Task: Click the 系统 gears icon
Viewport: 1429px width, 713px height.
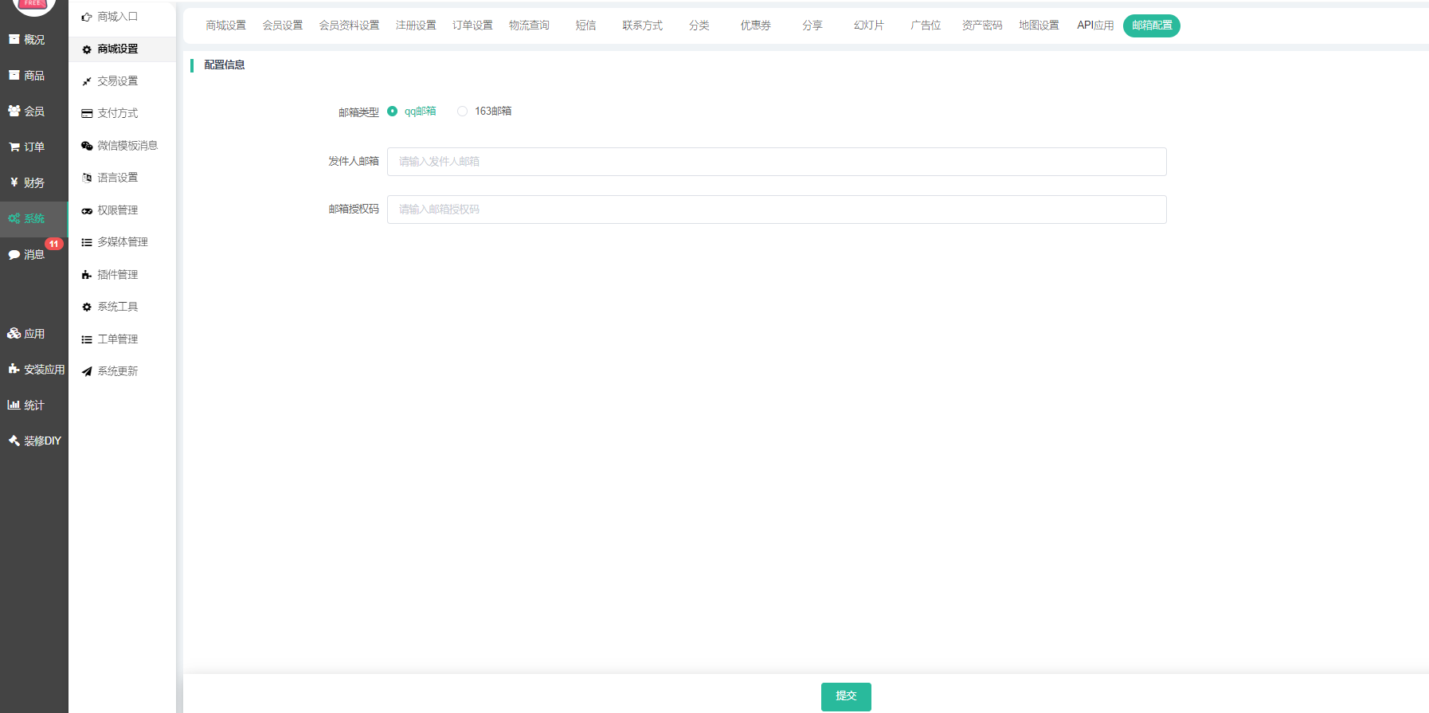Action: pos(14,218)
